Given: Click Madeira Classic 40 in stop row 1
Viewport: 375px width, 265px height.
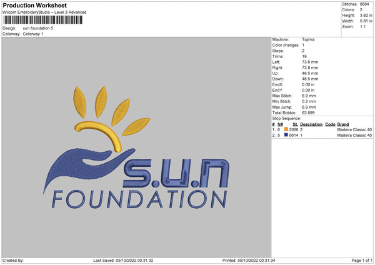Looking at the screenshot, I should (x=354, y=129).
